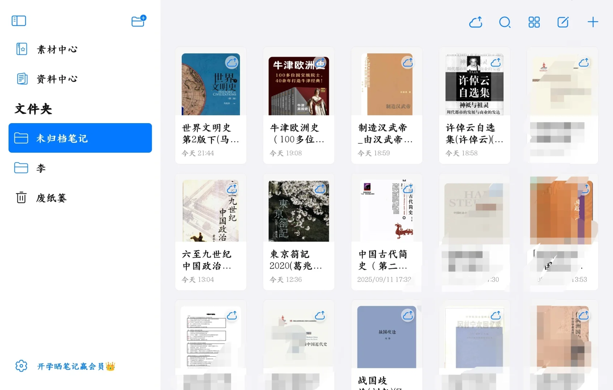Screen dimensions: 613x390
Task: Upload 世界文明史 with its cloud icon
Action: coord(232,63)
